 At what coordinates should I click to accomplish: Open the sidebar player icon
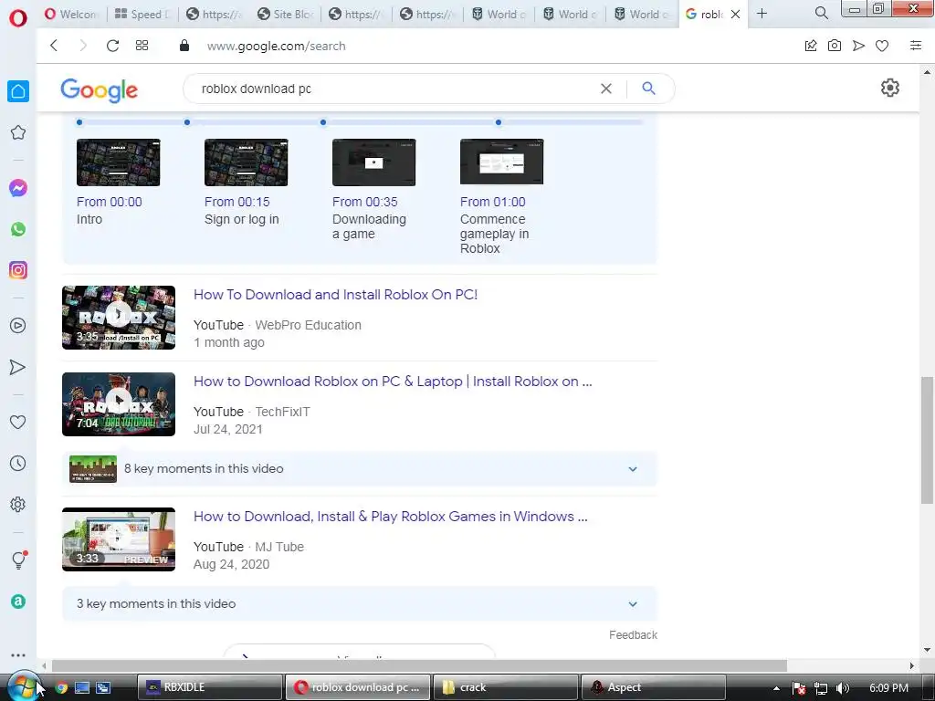click(x=18, y=326)
